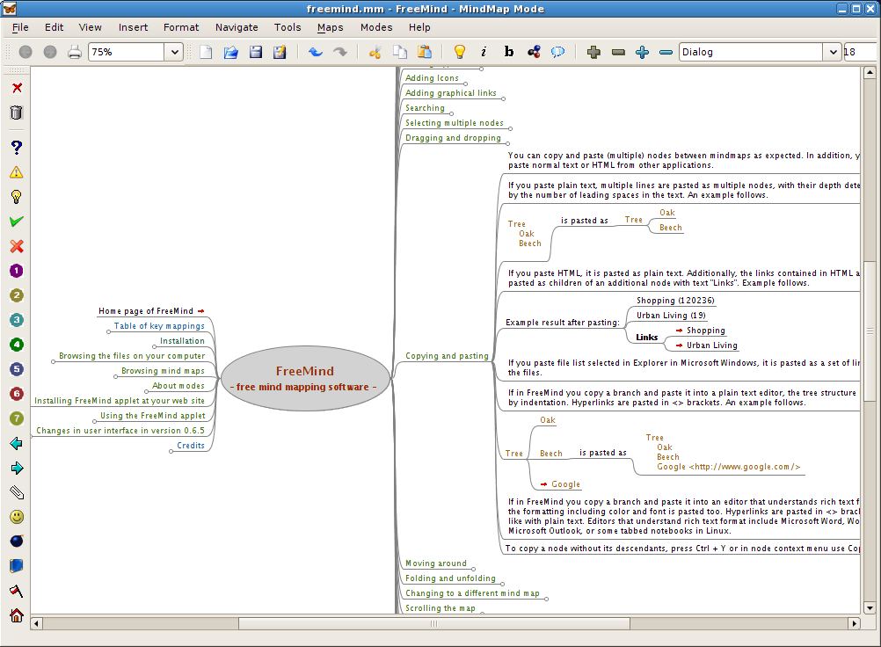Paste using the clipboard icon
The height and width of the screenshot is (647, 881).
424,52
